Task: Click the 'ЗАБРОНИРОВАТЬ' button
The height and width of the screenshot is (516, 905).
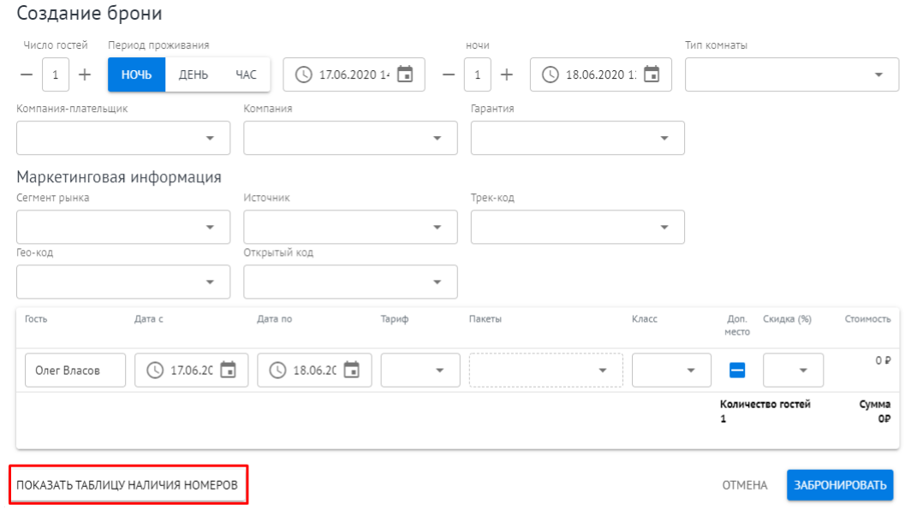Action: point(840,485)
